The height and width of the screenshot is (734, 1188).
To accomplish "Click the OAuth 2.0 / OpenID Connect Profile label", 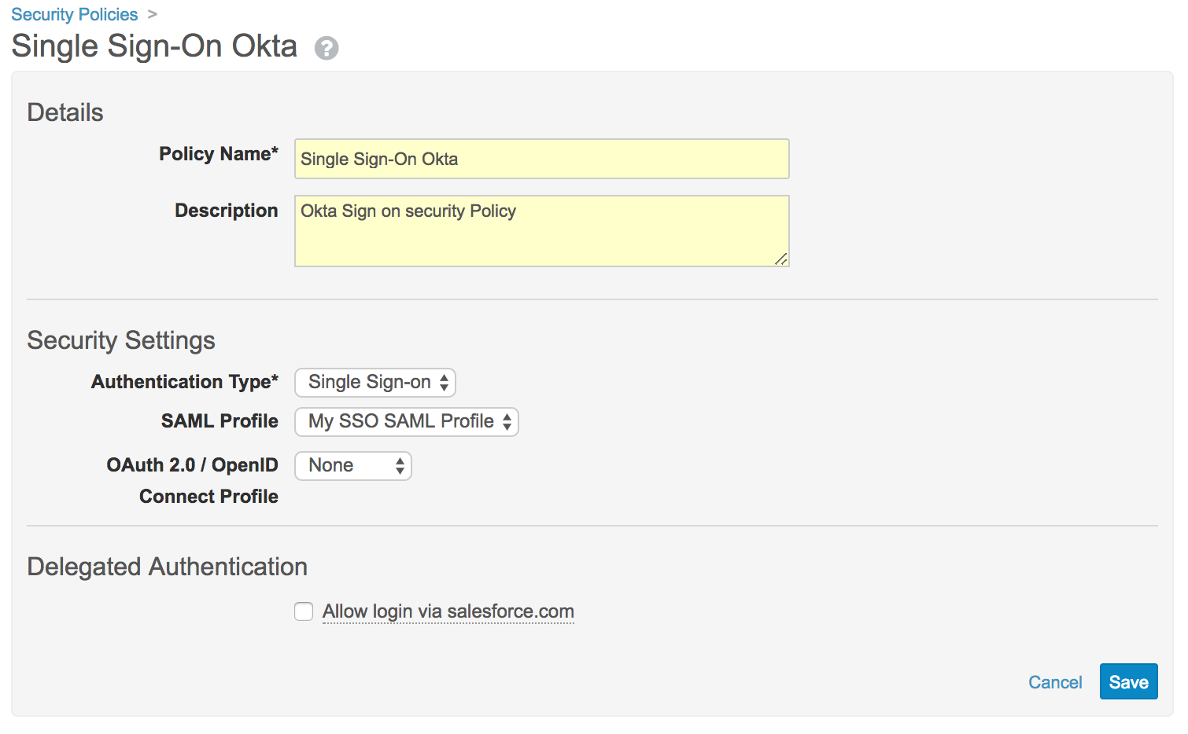I will coord(193,480).
